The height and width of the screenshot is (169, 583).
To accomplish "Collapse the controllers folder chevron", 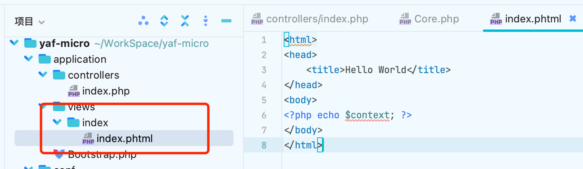I will 43,75.
